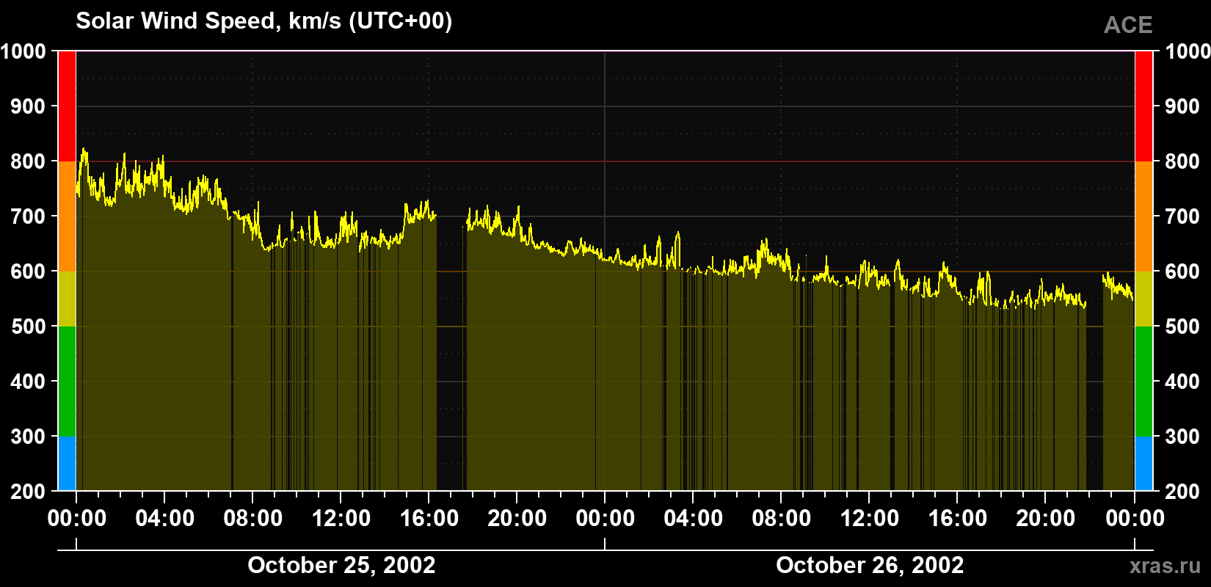Click the 700 label on the right axis
The height and width of the screenshot is (587, 1211).
[x=1182, y=216]
